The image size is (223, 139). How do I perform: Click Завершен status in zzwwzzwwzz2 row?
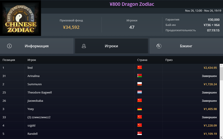[x=209, y=117]
